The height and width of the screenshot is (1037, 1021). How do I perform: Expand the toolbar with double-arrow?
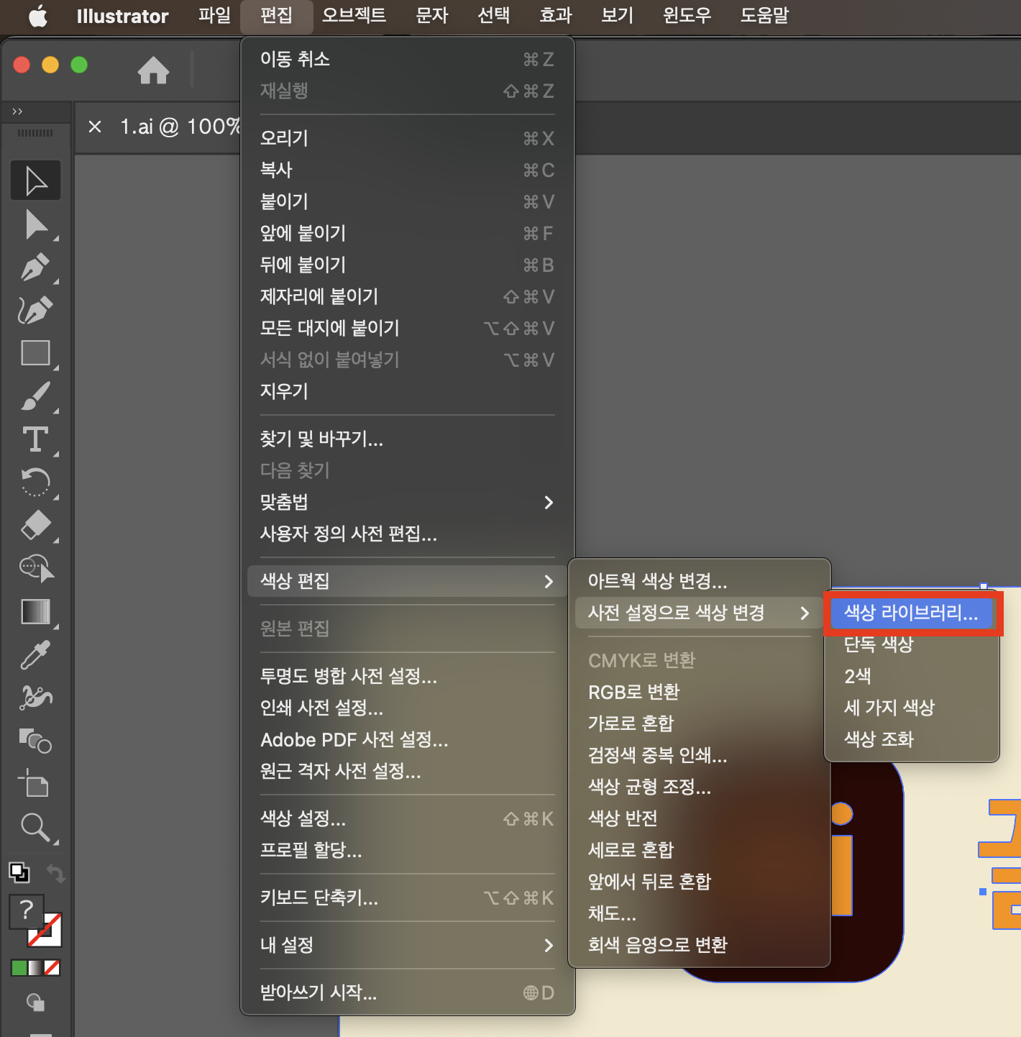[17, 111]
